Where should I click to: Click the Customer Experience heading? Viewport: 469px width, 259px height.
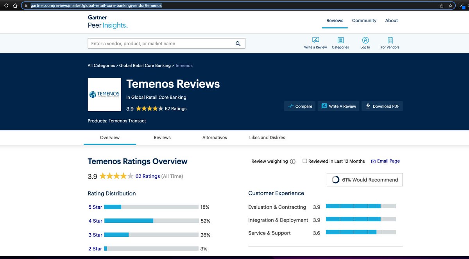point(276,193)
